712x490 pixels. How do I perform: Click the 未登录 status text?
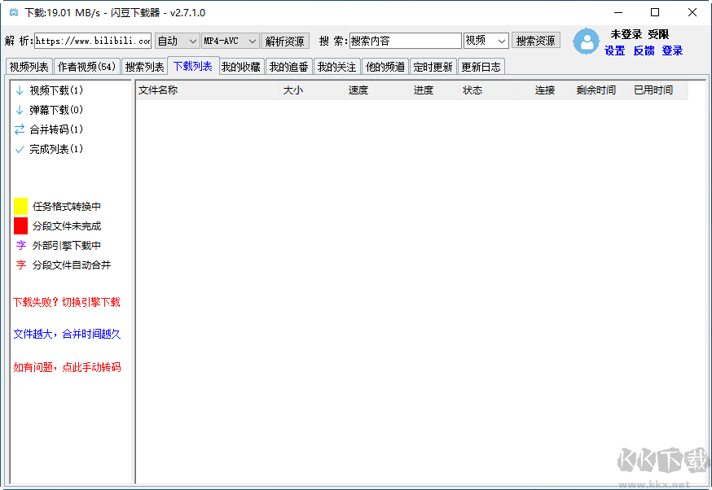click(626, 34)
